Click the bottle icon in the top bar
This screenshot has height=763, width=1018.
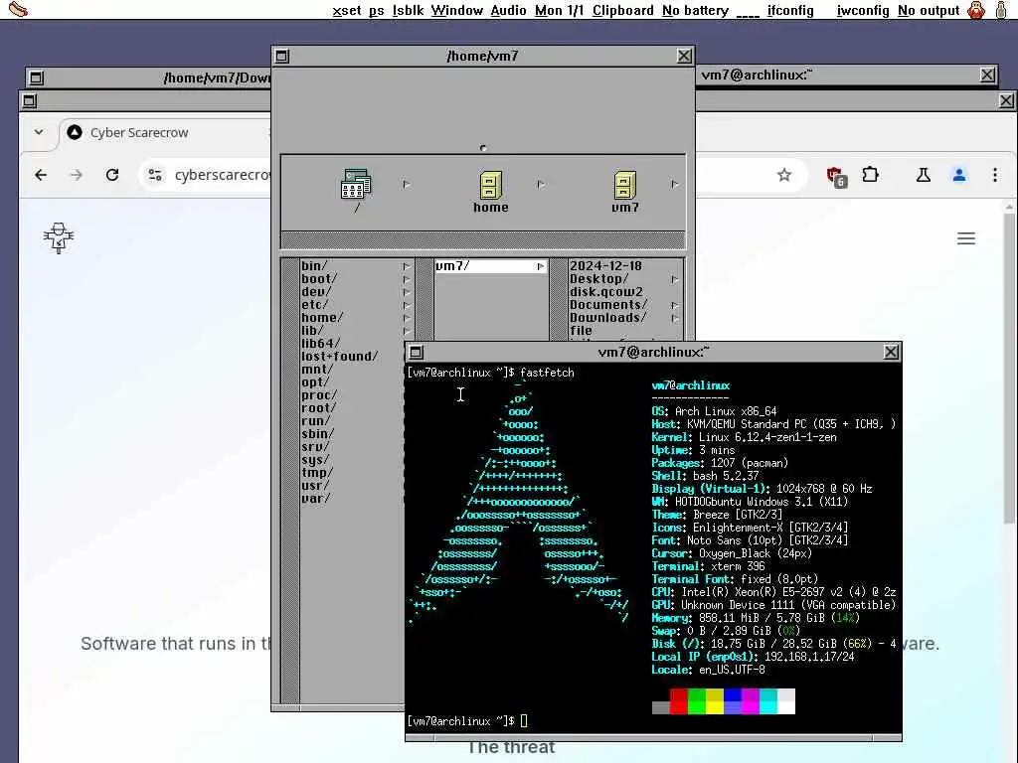[1001, 10]
